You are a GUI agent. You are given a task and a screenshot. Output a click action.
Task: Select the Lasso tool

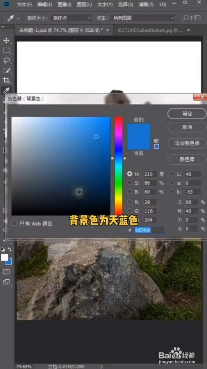pyautogui.click(x=6, y=61)
